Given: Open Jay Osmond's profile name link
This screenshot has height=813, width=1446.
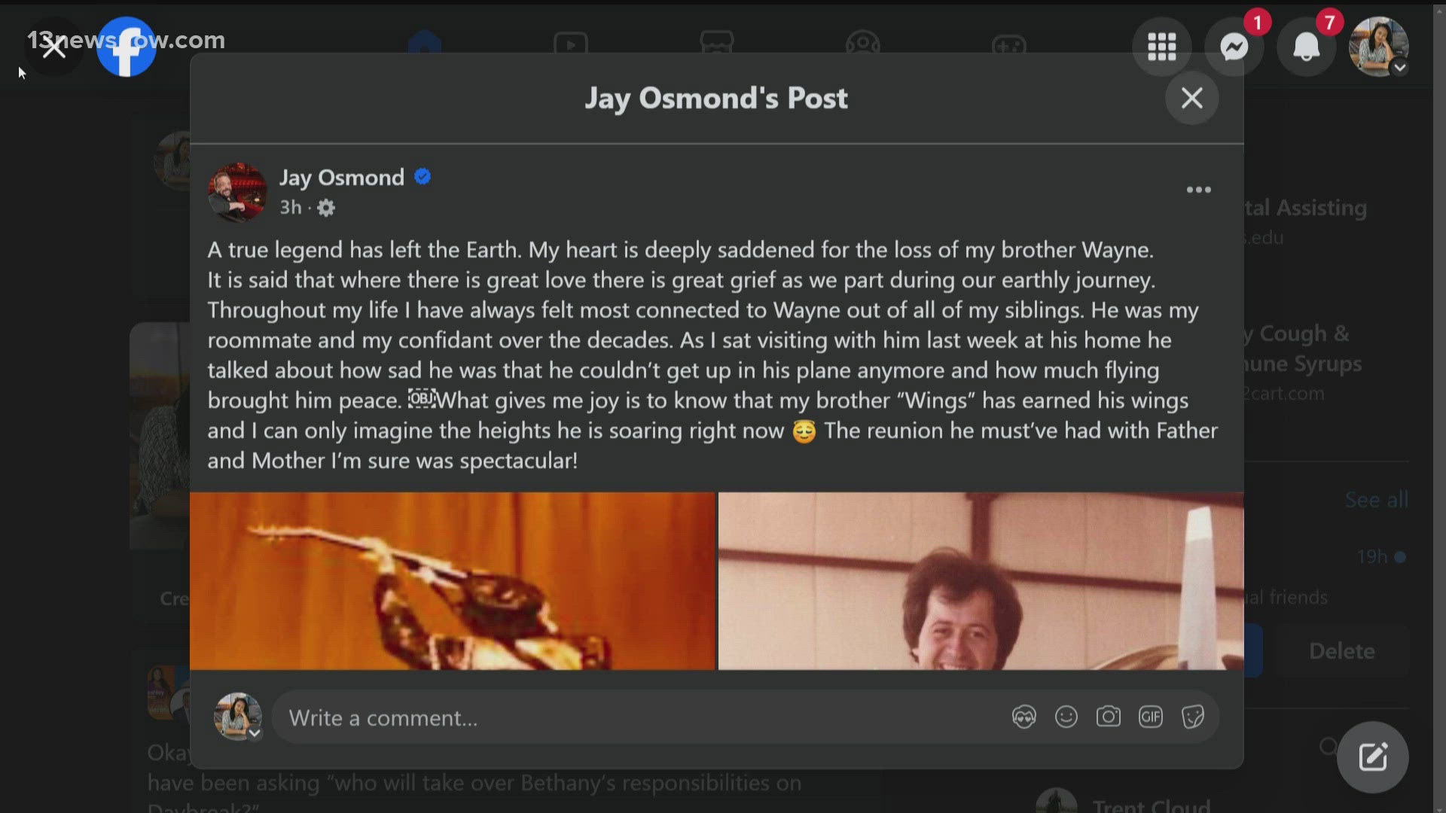Looking at the screenshot, I should pos(342,178).
